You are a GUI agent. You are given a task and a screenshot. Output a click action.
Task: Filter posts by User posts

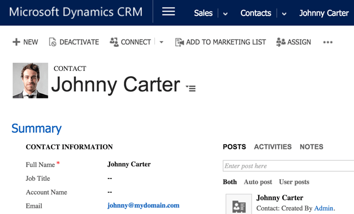click(294, 182)
